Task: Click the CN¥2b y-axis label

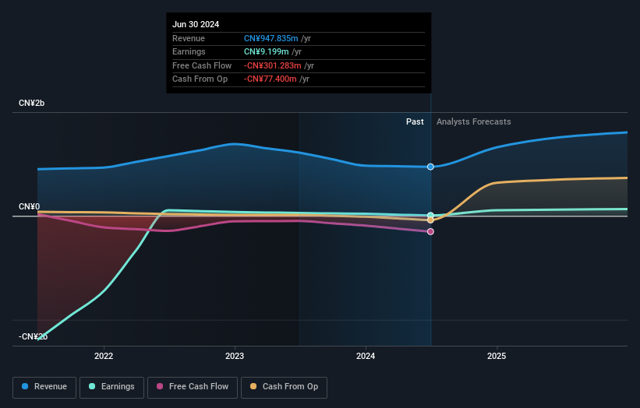Action: click(31, 103)
